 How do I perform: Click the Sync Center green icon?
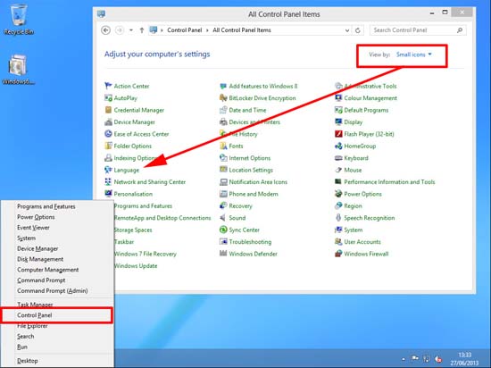[x=223, y=230]
